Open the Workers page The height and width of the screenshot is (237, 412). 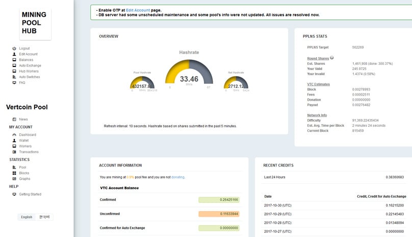tap(25, 146)
